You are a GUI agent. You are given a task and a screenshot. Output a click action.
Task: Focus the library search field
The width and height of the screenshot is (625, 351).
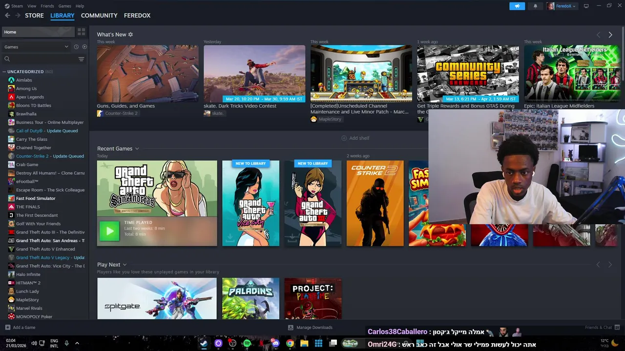pos(39,59)
